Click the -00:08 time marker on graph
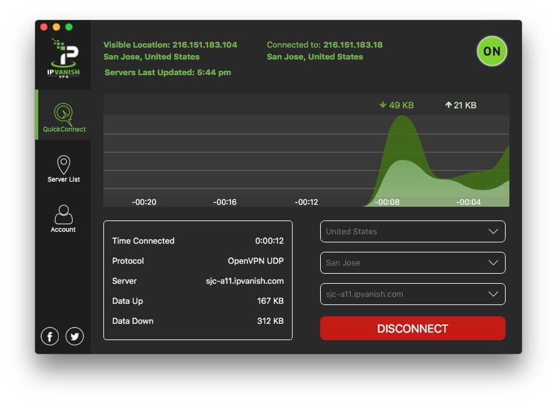 coord(387,202)
